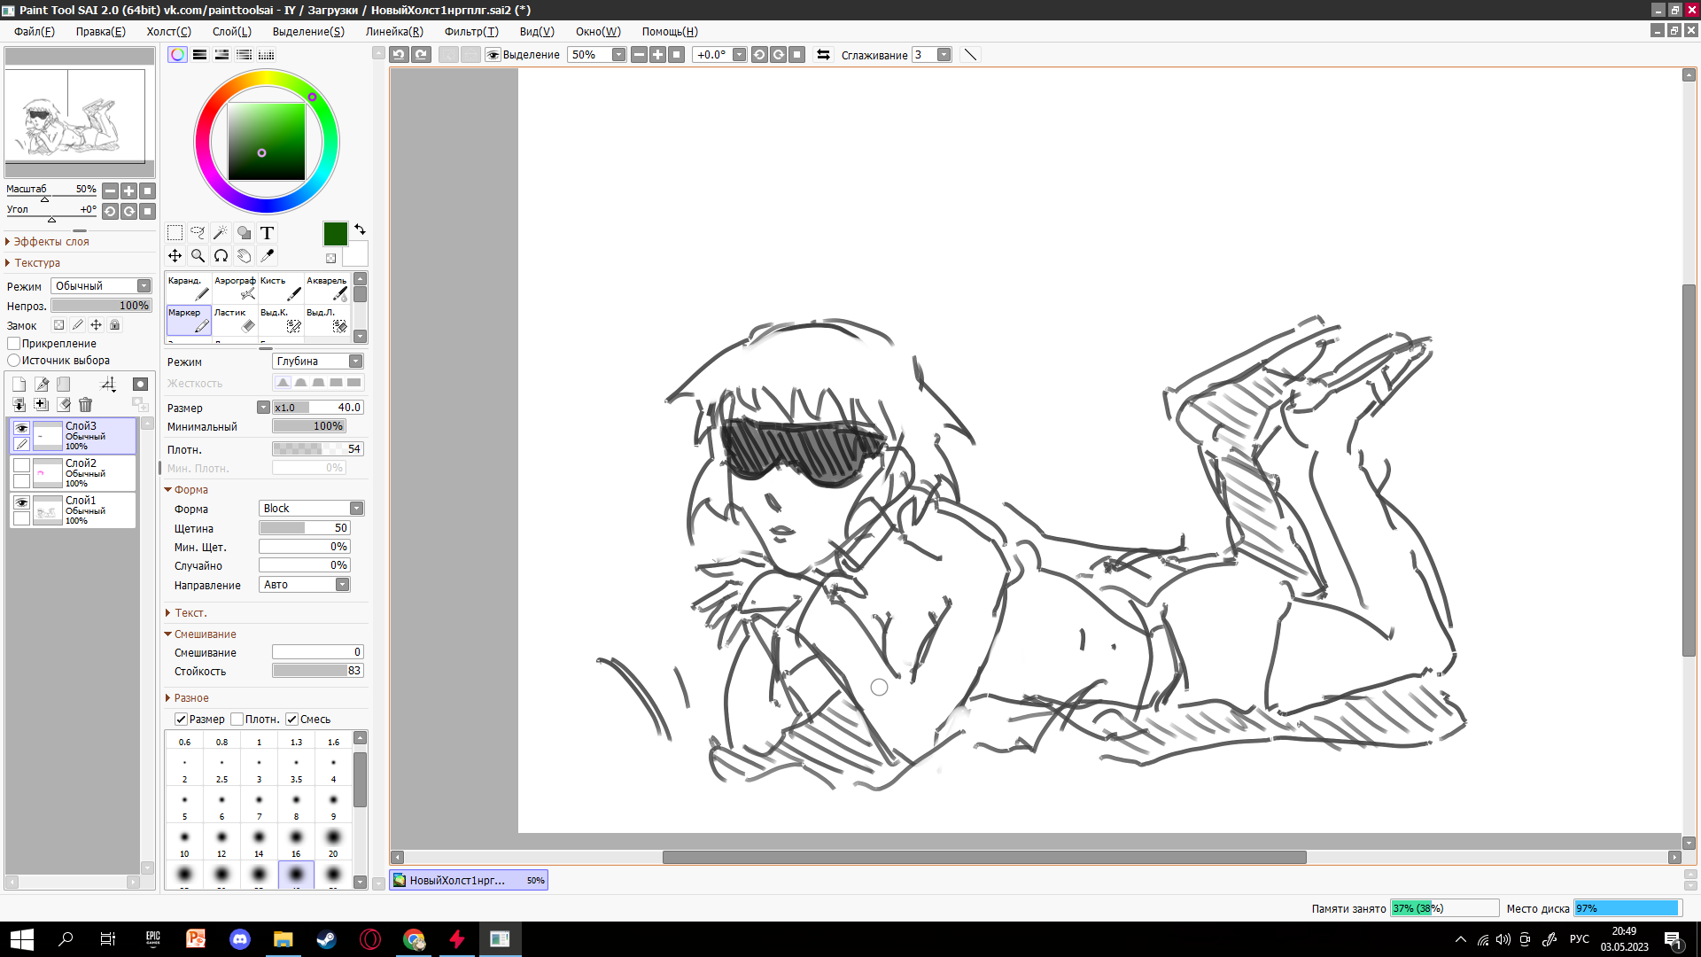Viewport: 1701px width, 957px height.
Task: Select the Magic Wand tool
Action: click(x=221, y=233)
